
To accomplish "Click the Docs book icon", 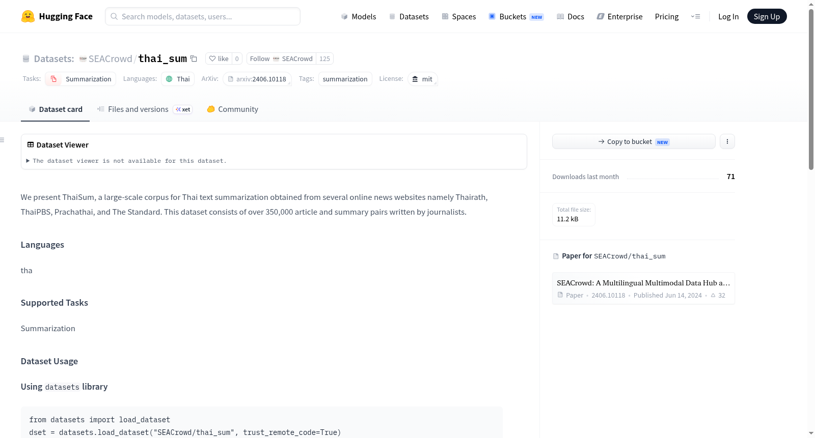I will [560, 17].
